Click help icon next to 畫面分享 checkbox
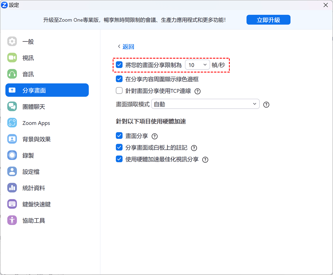The image size is (333, 275). point(155,136)
